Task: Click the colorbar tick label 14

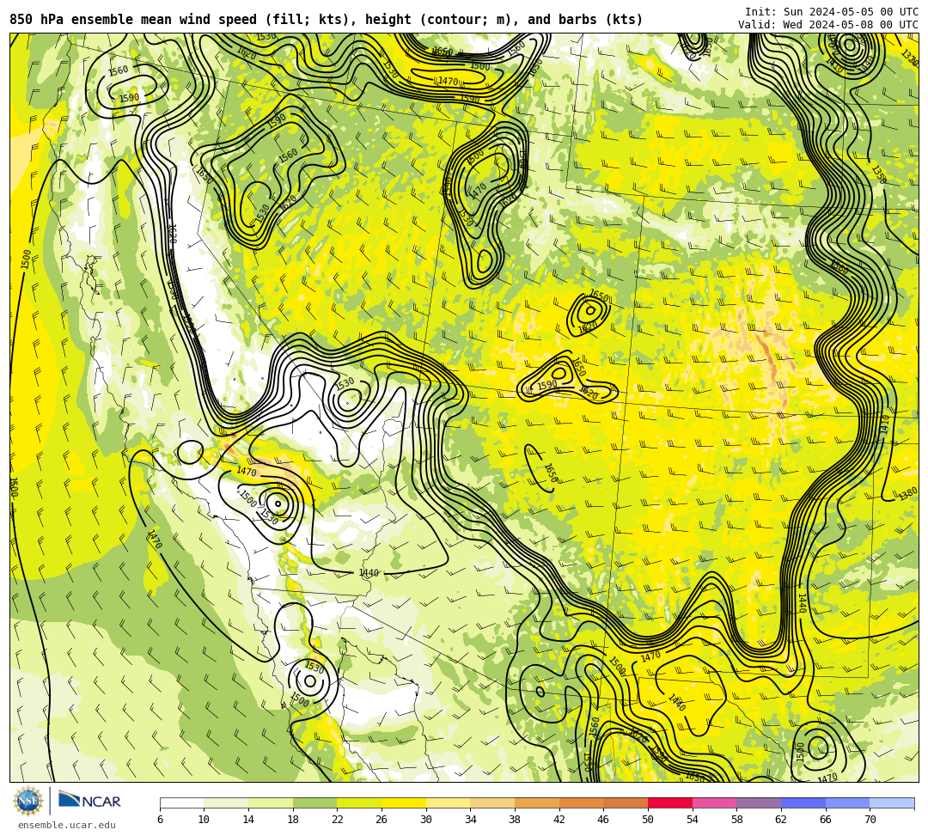Action: coord(248,820)
